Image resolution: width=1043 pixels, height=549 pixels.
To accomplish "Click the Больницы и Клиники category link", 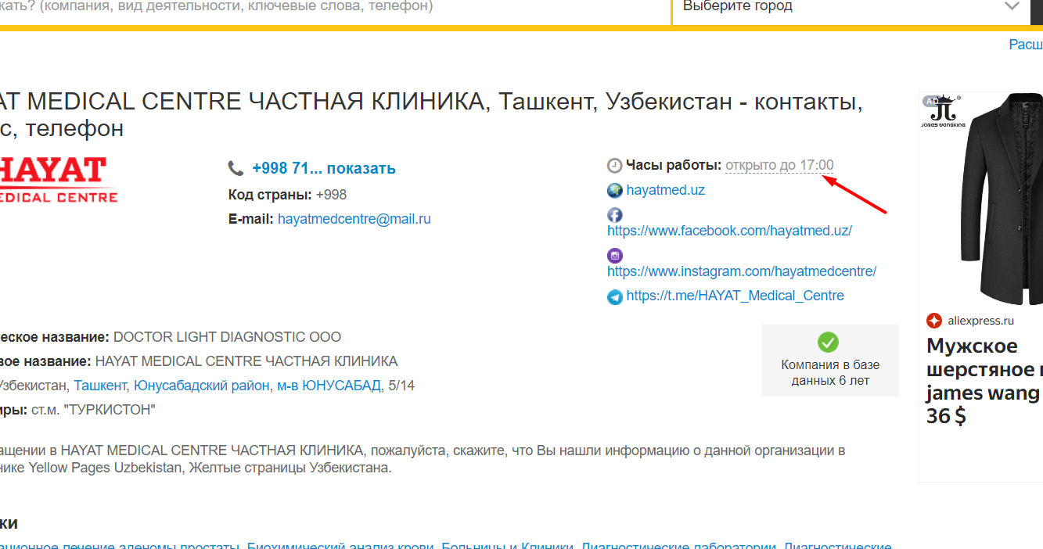I will click(509, 547).
